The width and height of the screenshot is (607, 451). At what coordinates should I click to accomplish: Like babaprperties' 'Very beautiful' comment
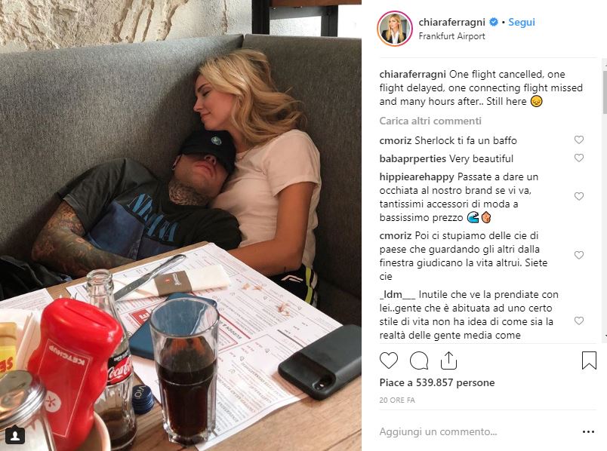579,158
